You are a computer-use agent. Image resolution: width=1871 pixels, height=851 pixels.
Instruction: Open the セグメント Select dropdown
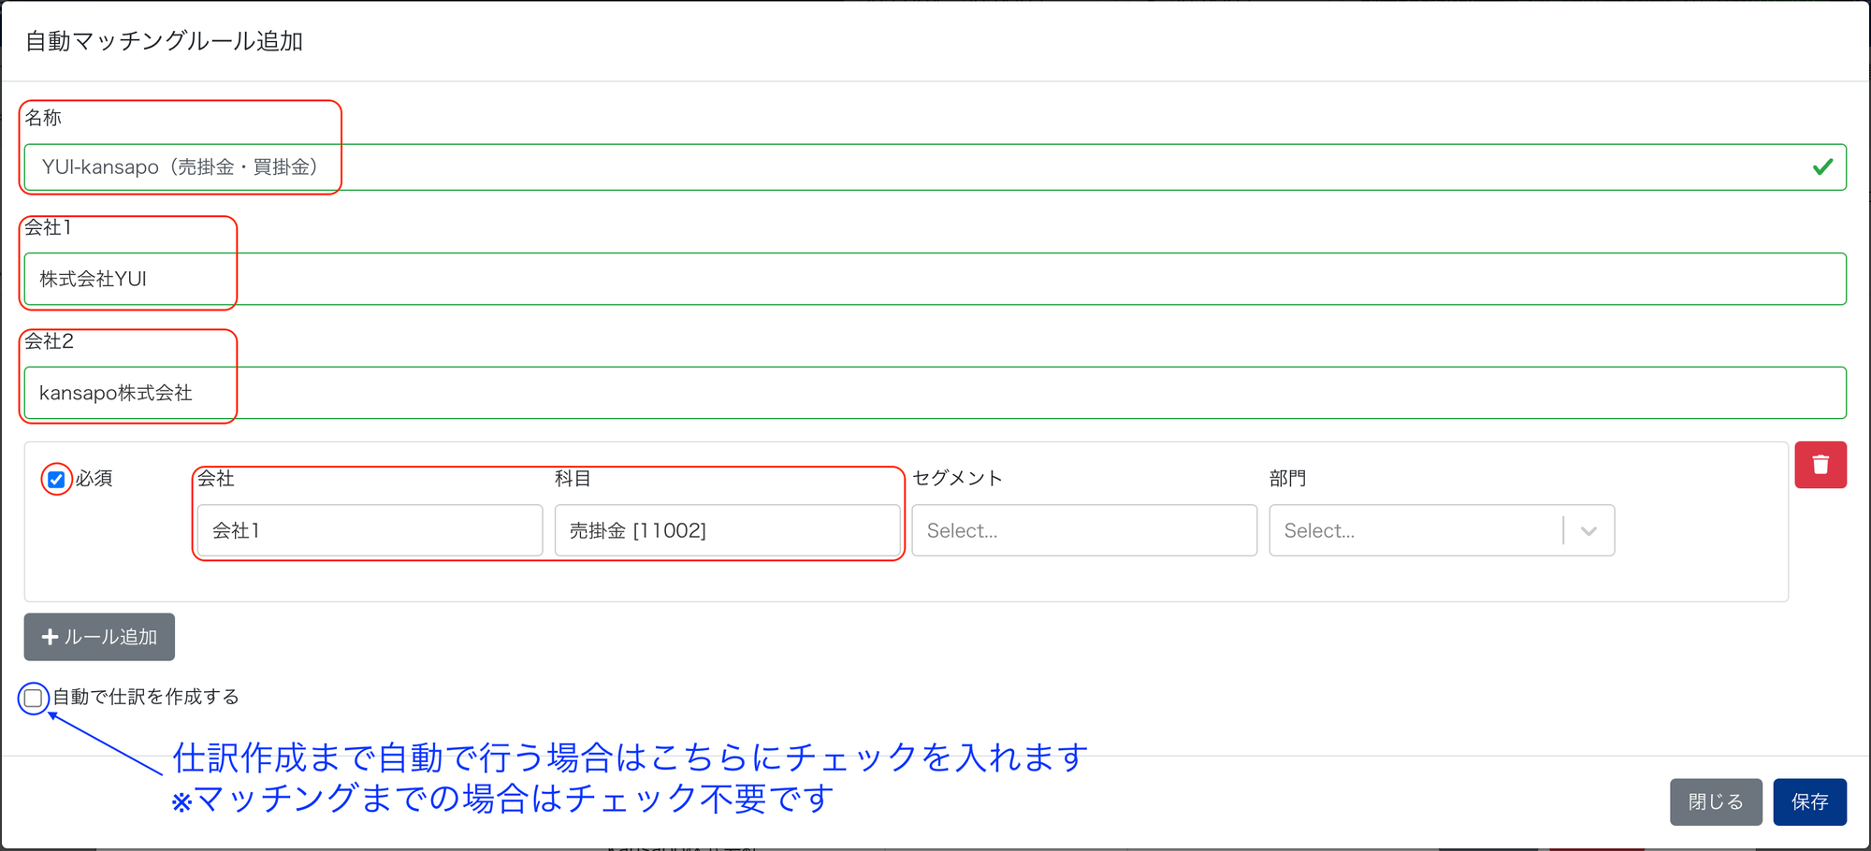point(1084,530)
